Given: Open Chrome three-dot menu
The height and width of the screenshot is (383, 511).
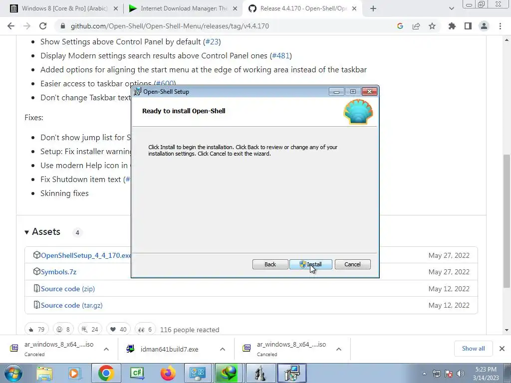Looking at the screenshot, I should pyautogui.click(x=500, y=26).
